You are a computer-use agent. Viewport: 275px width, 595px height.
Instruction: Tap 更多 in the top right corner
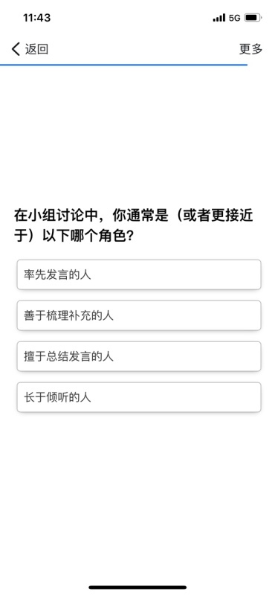point(250,49)
